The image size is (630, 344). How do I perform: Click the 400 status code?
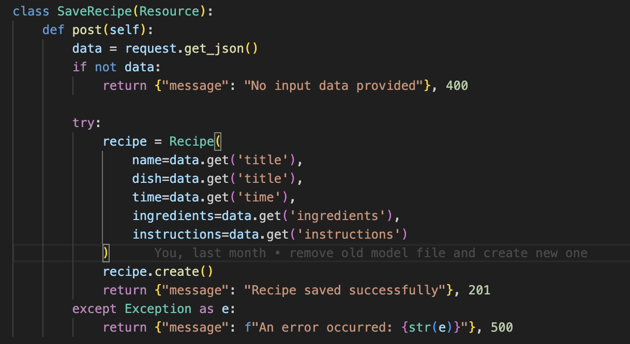pos(457,85)
